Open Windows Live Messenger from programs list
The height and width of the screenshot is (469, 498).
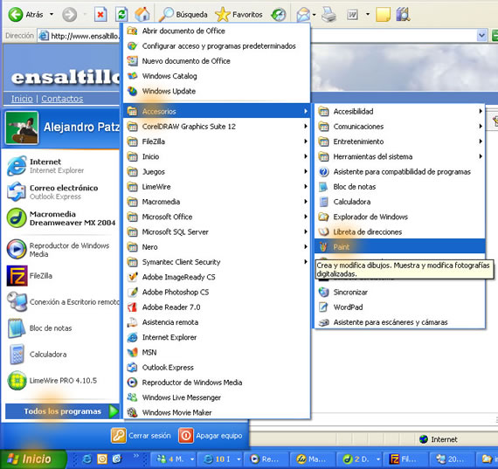coord(217,397)
